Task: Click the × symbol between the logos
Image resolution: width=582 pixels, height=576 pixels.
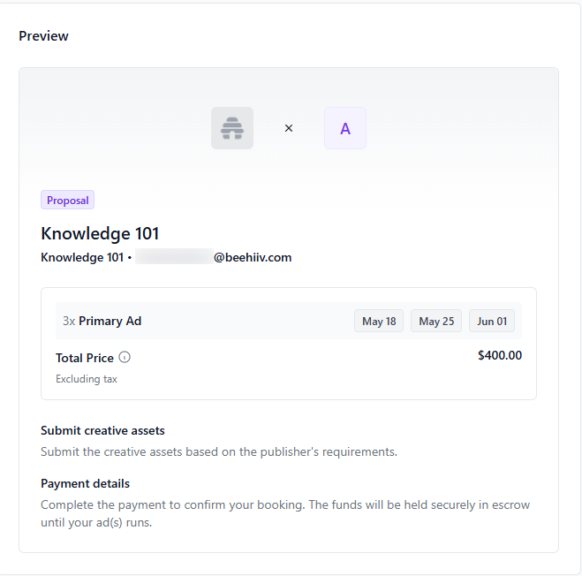Action: (289, 128)
